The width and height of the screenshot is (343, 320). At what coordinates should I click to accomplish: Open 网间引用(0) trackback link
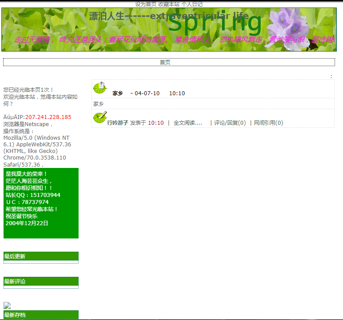[x=268, y=123]
